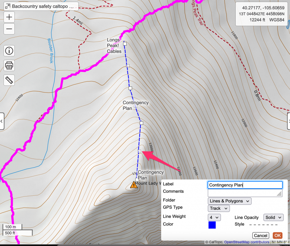Screen dimensions: 290x246
Task: Click the zoom in plus button
Action: point(9,17)
